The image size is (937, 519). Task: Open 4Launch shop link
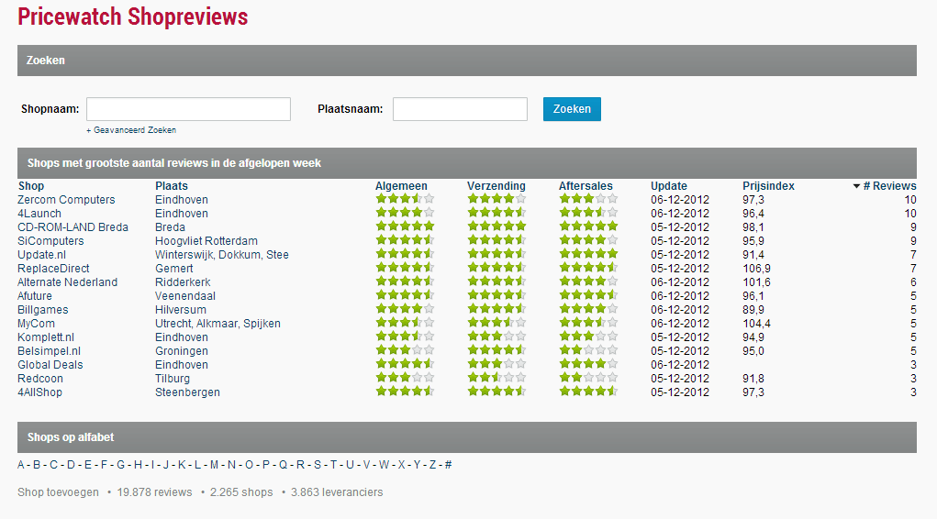click(39, 214)
